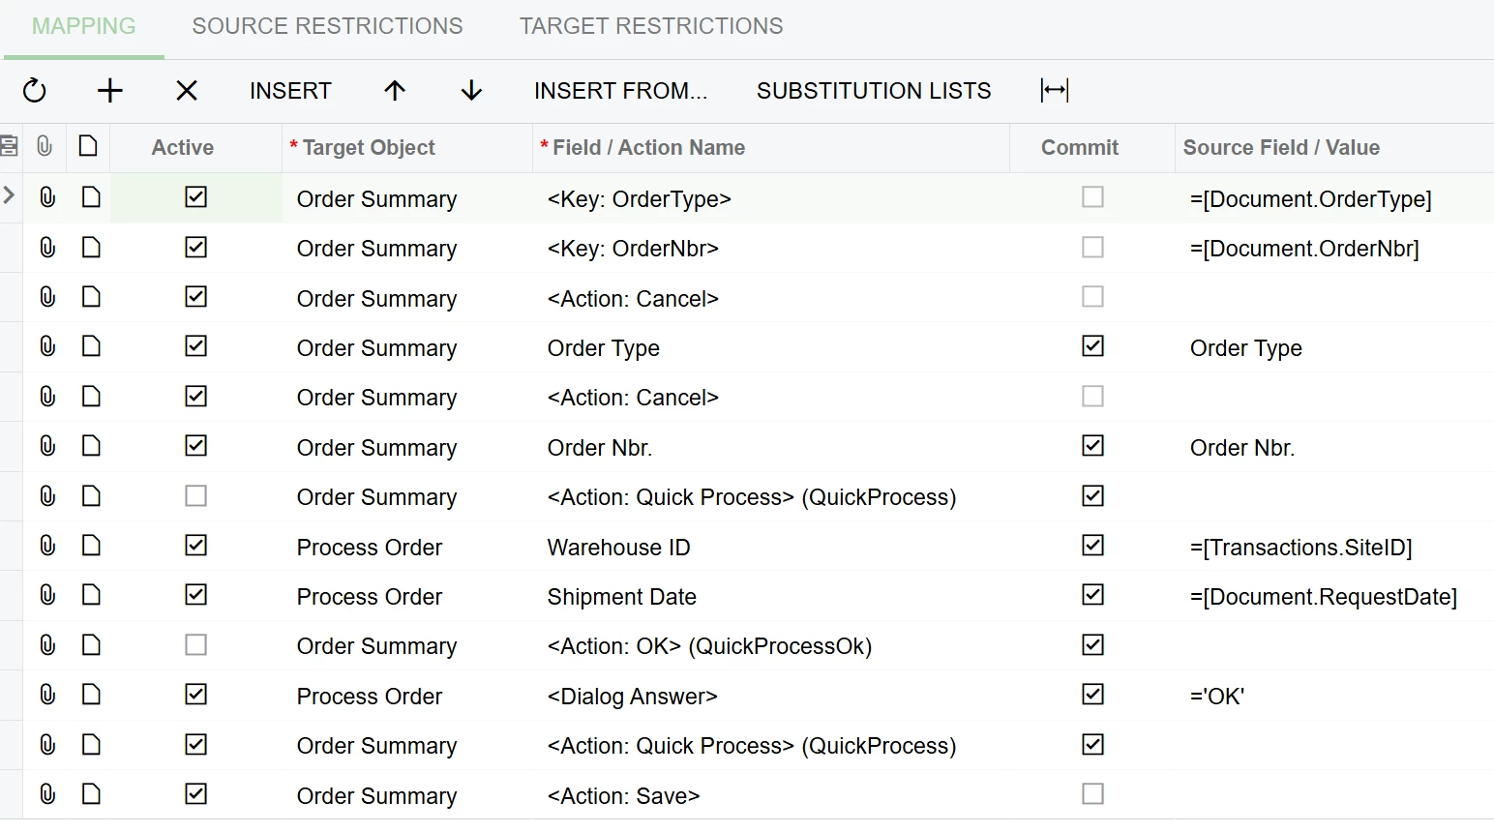1494x832 pixels.
Task: Click the paperclip icon in the column header
Action: 45,146
